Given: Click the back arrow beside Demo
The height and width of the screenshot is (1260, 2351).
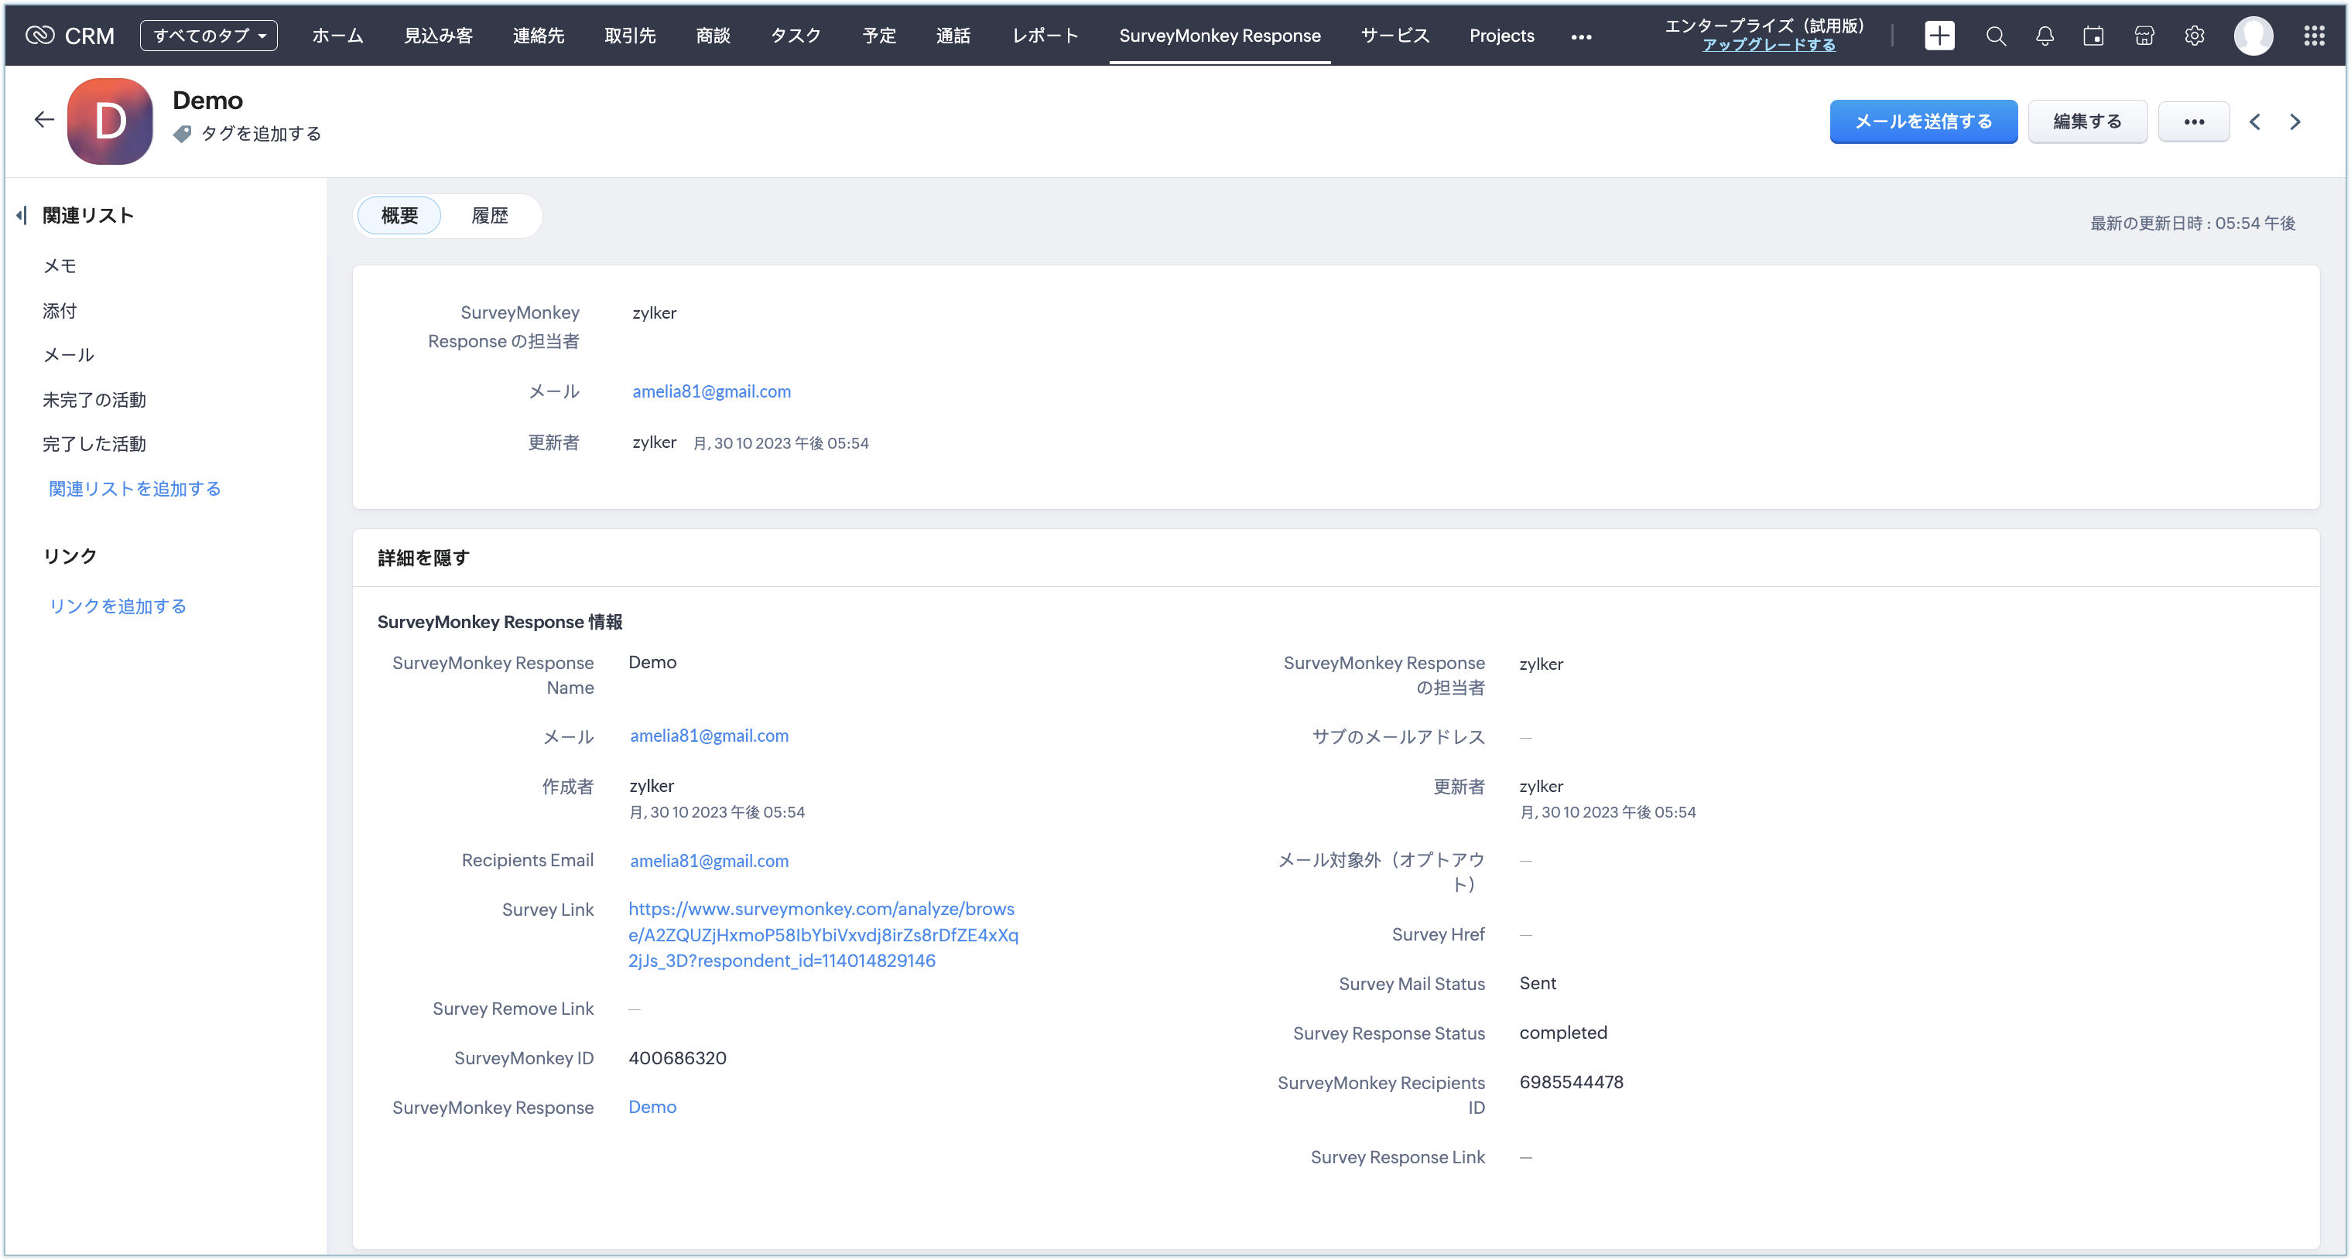Looking at the screenshot, I should coord(44,120).
